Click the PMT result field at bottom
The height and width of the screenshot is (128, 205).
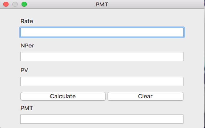point(102,119)
